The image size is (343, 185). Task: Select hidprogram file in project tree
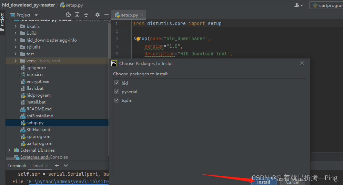click(39, 95)
